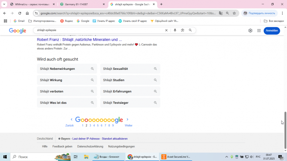Open the Узнать свой IP адрес bookmark

pyautogui.click(x=133, y=21)
